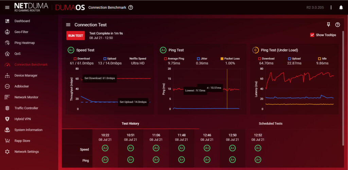Click the Test Complete in 1m 9s text
This screenshot has height=170, width=348.
coord(106,34)
